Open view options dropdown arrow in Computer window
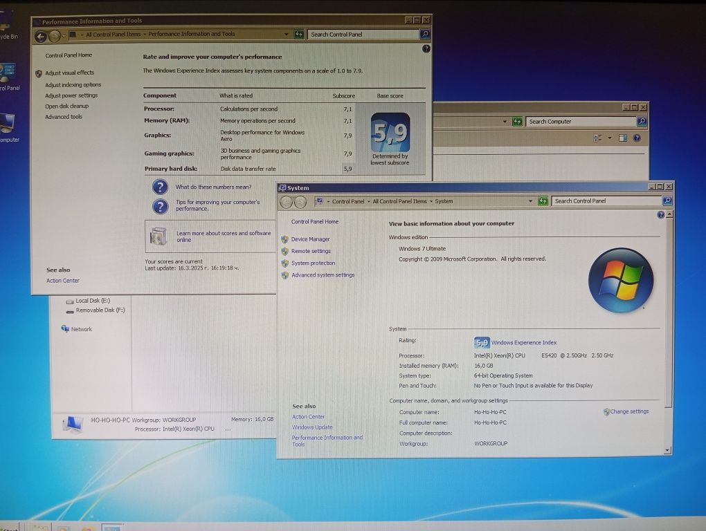This screenshot has width=706, height=531. (x=610, y=138)
